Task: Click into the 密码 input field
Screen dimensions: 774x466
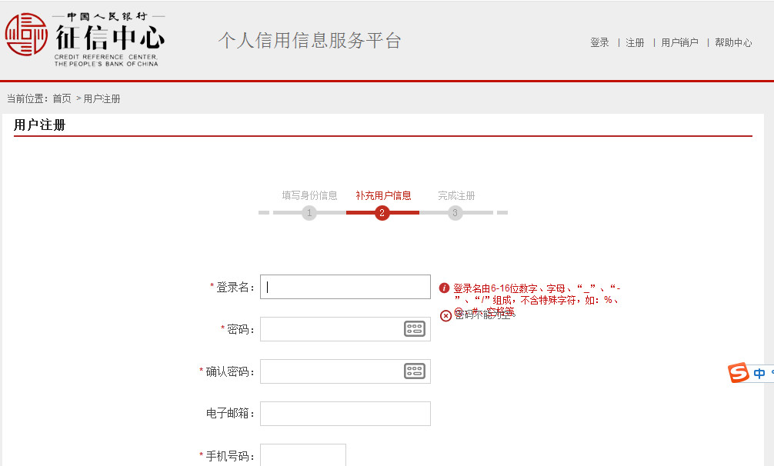Action: tap(331, 329)
